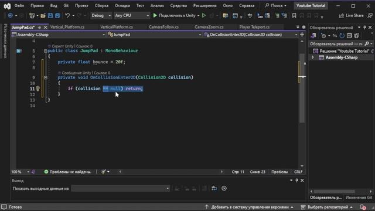Click the Проблемы не найдены status indicator
This screenshot has height=211, width=375.
68,172
